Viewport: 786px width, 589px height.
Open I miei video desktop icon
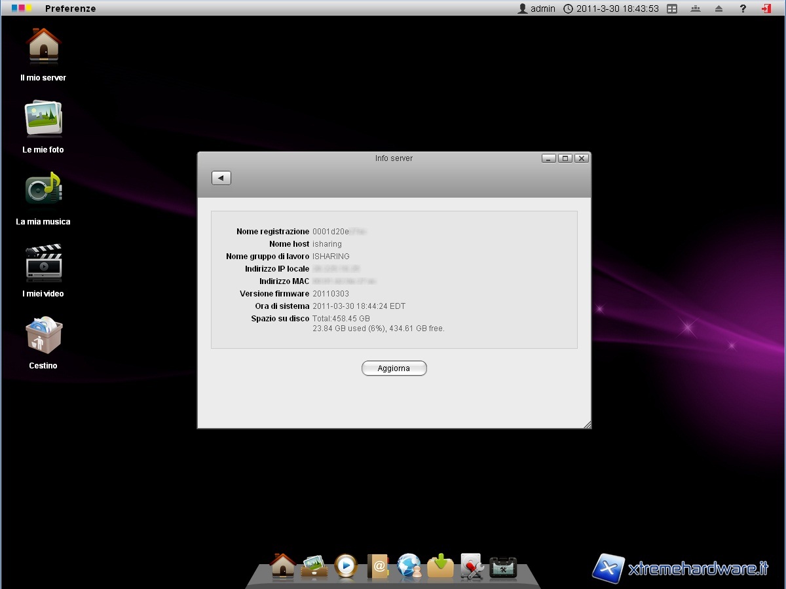click(x=43, y=262)
